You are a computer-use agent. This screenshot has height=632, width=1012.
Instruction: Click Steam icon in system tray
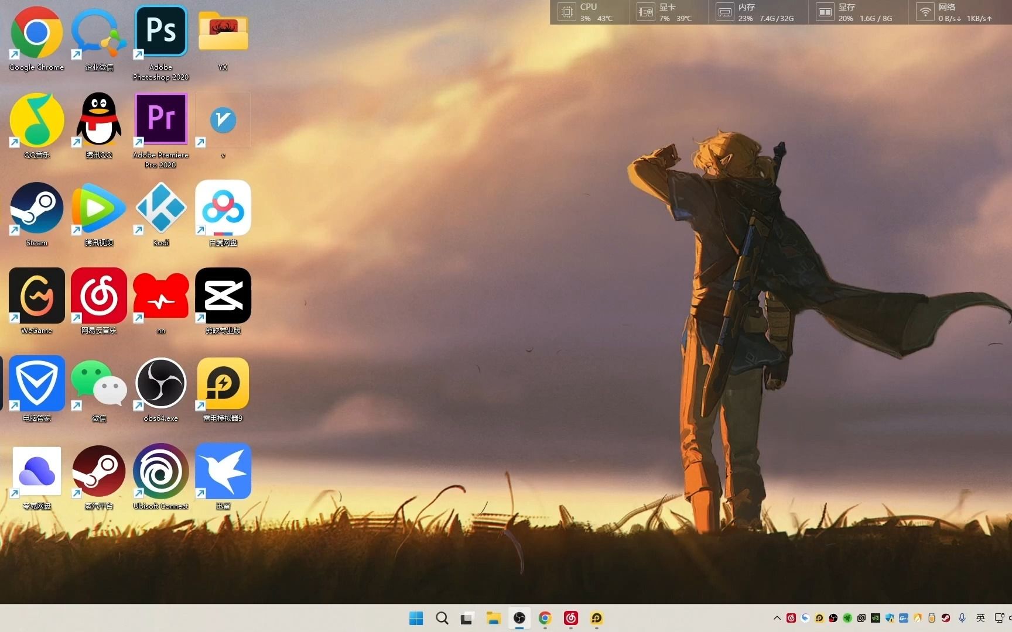click(x=946, y=618)
